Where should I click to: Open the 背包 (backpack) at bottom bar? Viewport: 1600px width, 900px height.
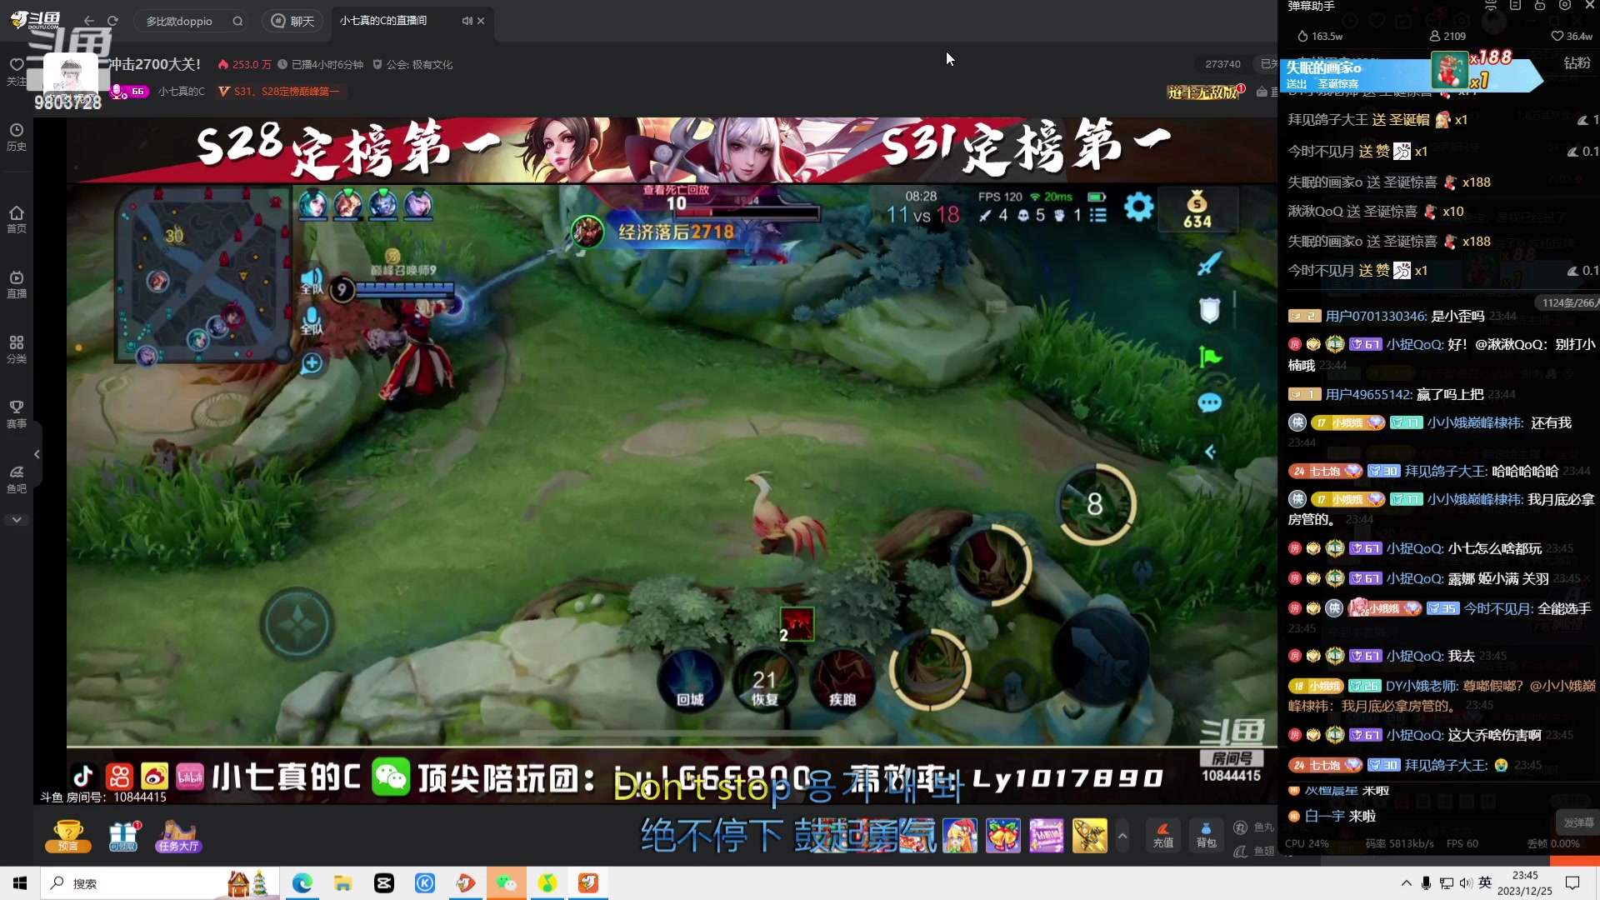pos(1206,835)
